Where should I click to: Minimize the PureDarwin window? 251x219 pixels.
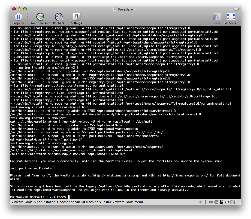click(x=19, y=9)
